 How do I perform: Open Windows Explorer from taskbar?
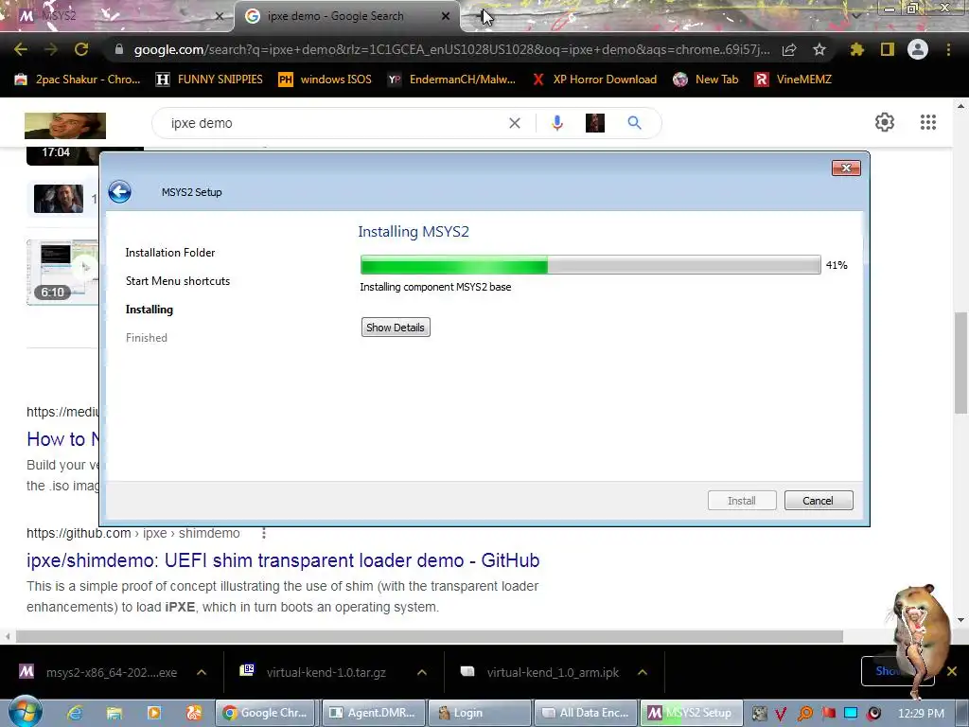pos(115,713)
